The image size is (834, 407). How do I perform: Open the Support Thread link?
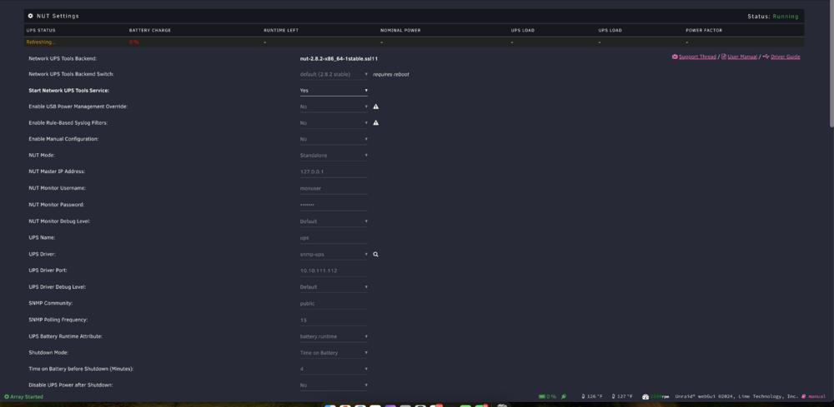[697, 57]
